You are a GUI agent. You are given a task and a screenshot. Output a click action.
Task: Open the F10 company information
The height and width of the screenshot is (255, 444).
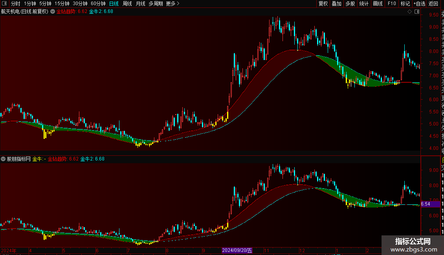tap(392, 4)
